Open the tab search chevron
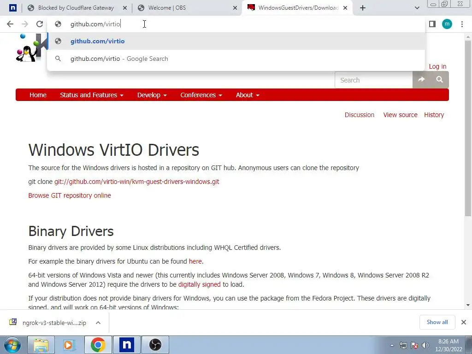The width and height of the screenshot is (472, 354). click(x=417, y=8)
